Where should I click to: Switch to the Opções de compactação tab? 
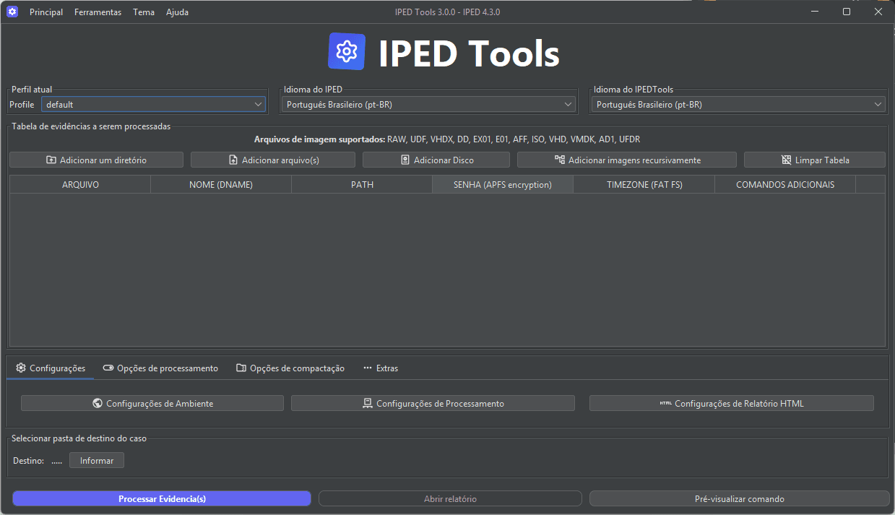click(x=290, y=368)
